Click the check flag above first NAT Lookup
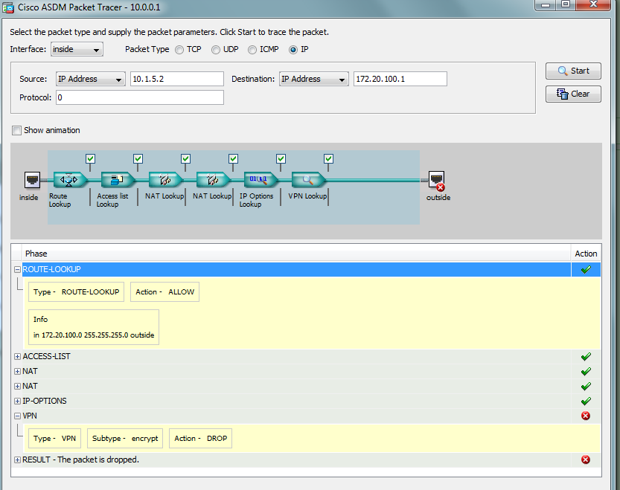Image resolution: width=620 pixels, height=490 pixels. tap(186, 159)
